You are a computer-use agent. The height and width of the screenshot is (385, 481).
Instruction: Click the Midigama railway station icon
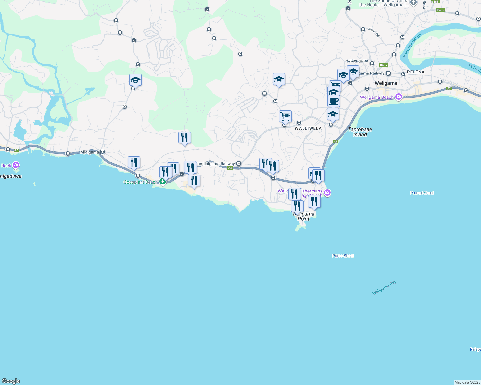[x=103, y=152]
